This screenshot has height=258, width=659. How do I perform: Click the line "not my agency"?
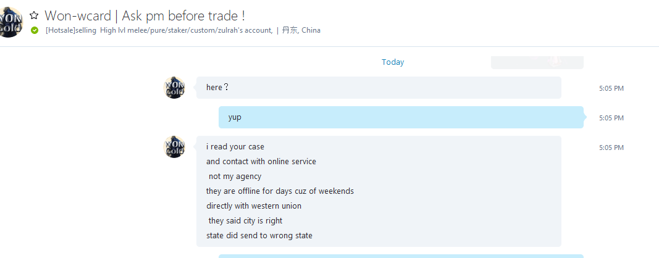coord(235,177)
